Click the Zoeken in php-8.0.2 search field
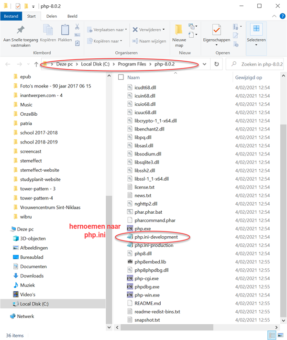Image resolution: width=287 pixels, height=340 pixels. (x=254, y=64)
